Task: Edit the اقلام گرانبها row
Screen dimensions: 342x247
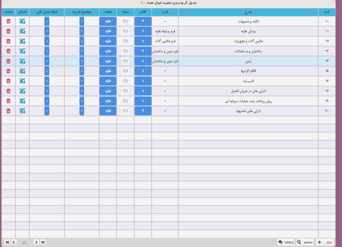Action: [x=22, y=71]
